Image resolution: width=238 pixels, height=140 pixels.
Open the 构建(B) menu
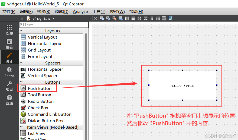coord(44,12)
